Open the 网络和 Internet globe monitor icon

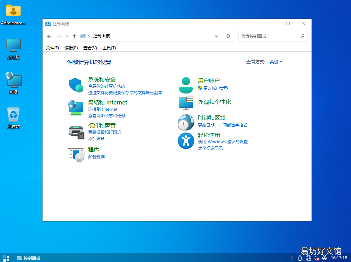click(76, 108)
